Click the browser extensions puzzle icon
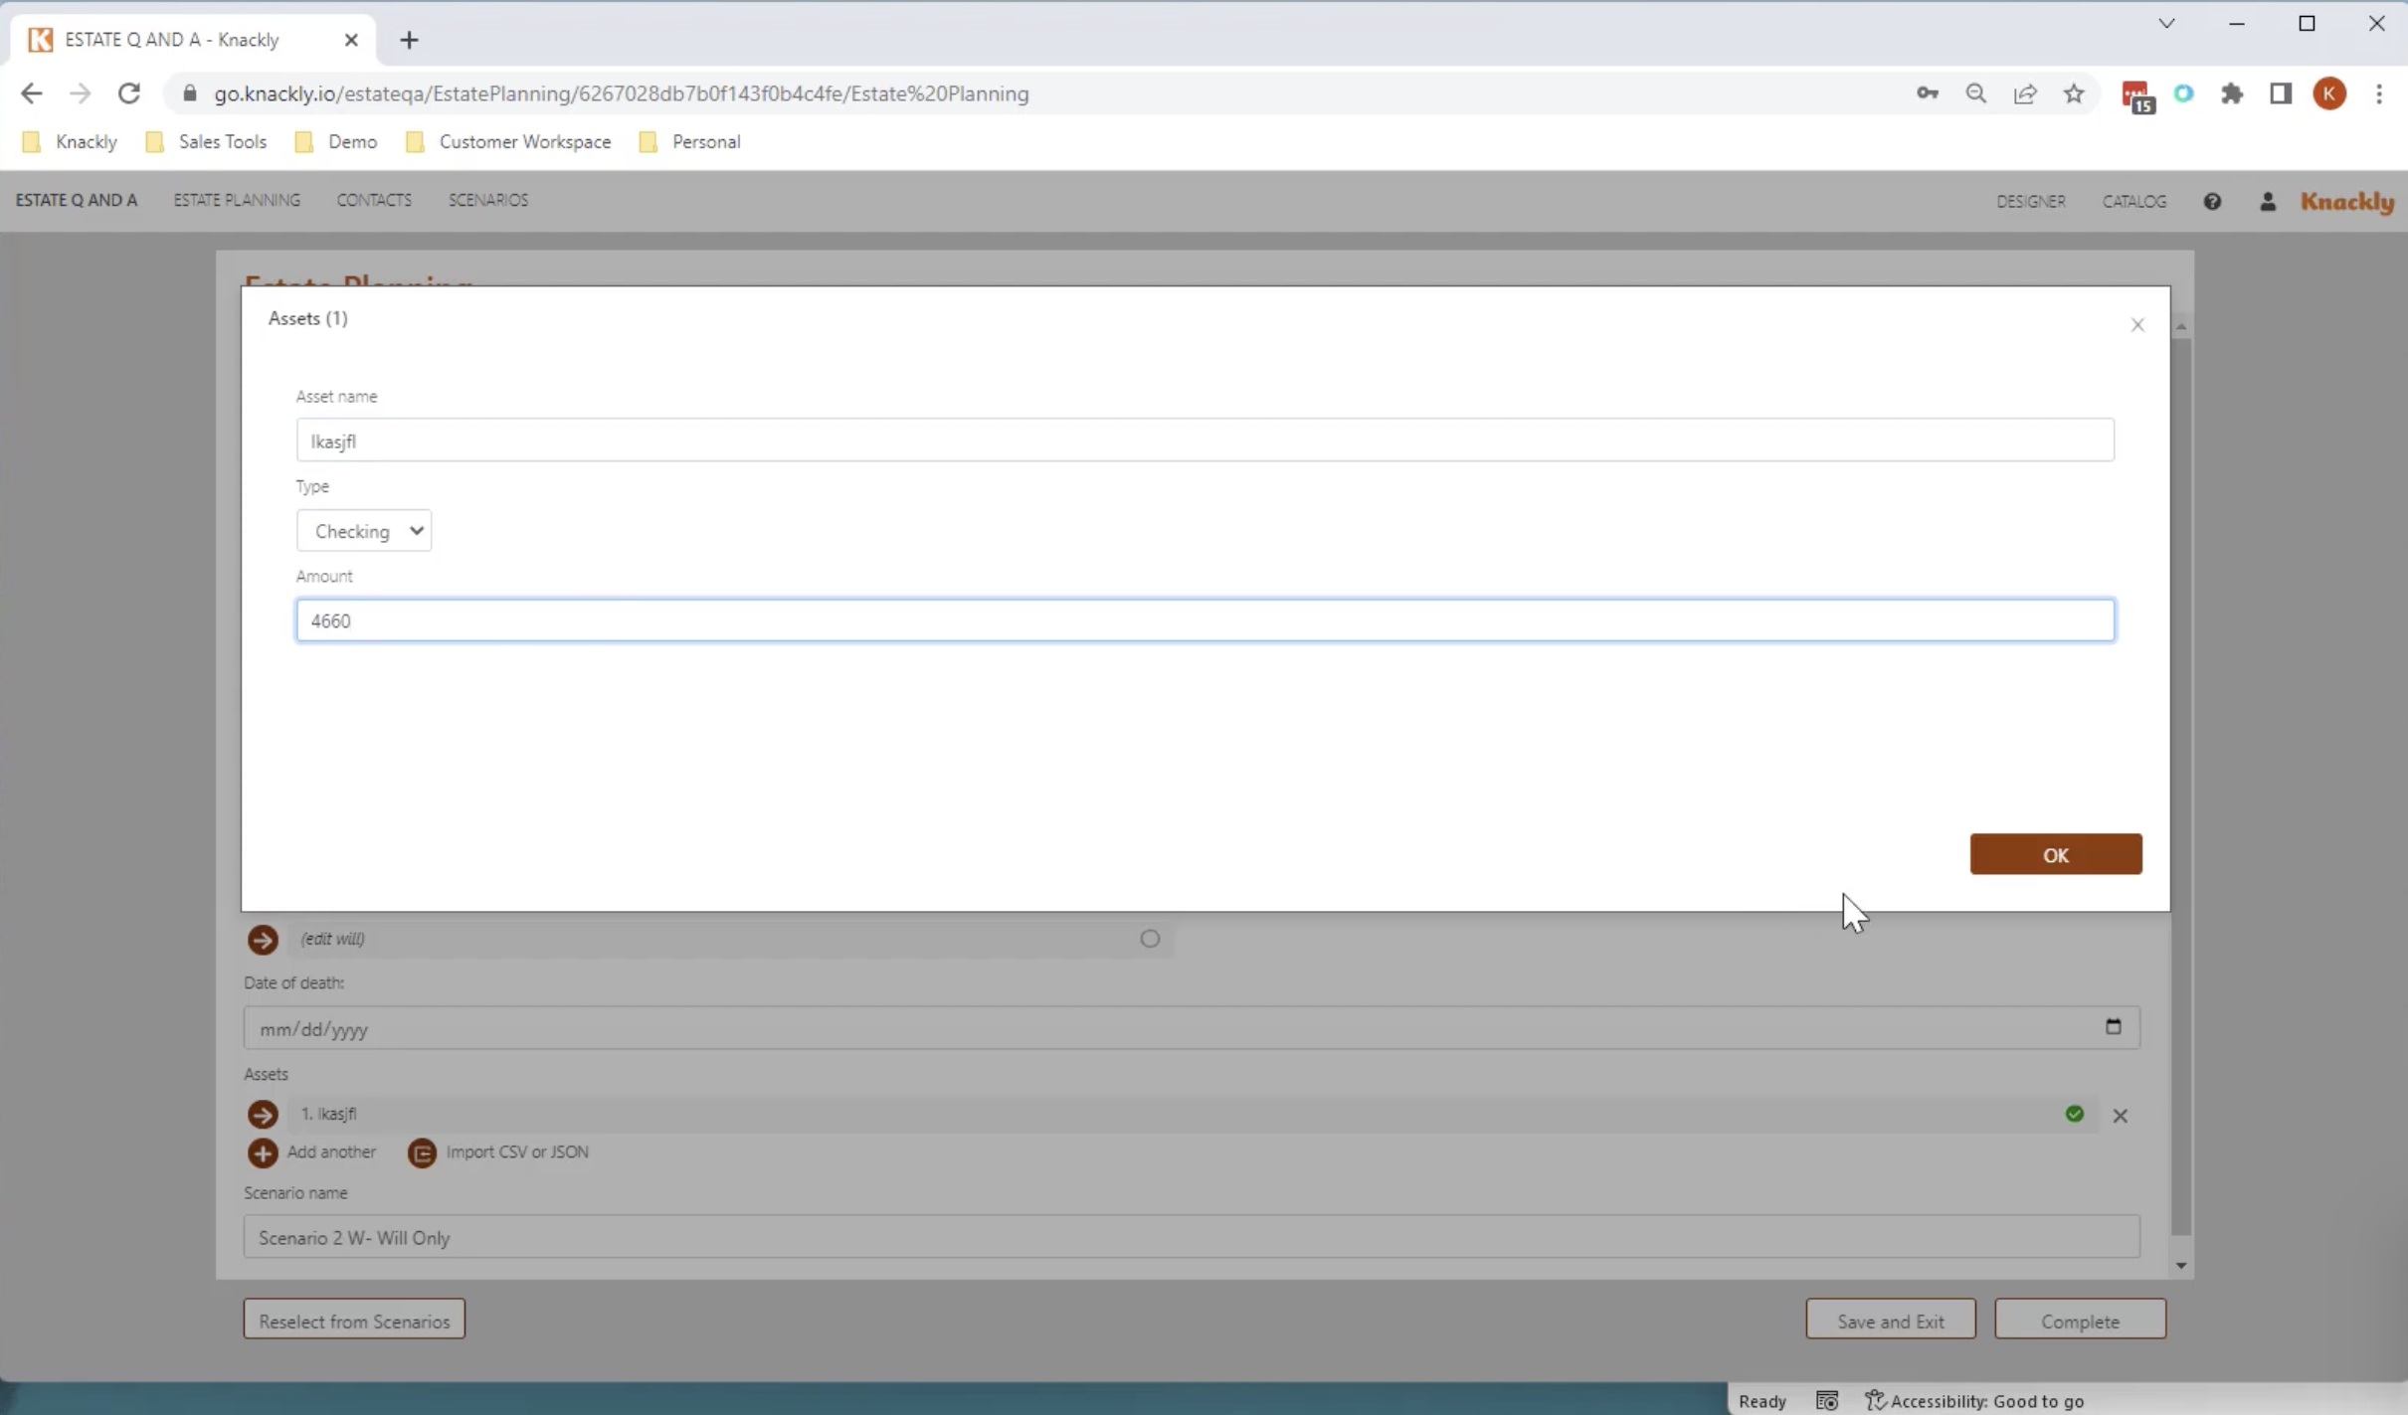This screenshot has height=1415, width=2408. (2233, 92)
